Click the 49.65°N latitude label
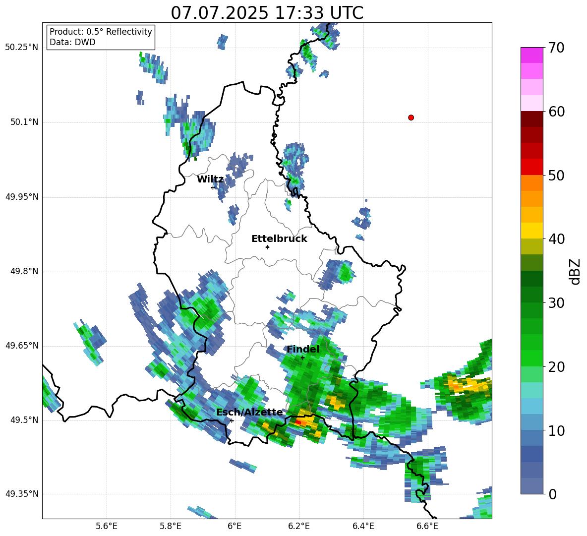 coord(22,346)
